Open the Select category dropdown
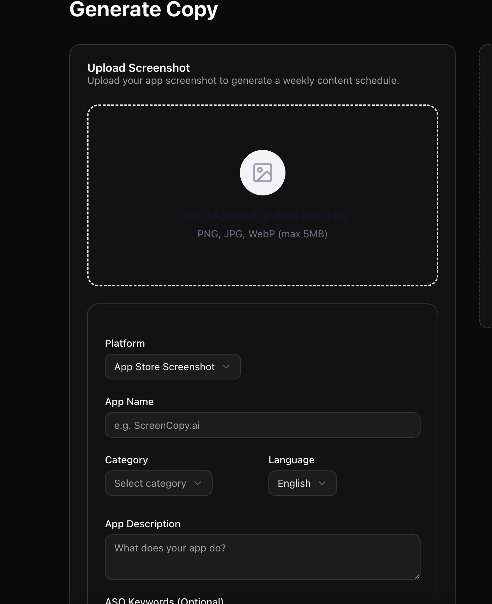 coord(159,483)
